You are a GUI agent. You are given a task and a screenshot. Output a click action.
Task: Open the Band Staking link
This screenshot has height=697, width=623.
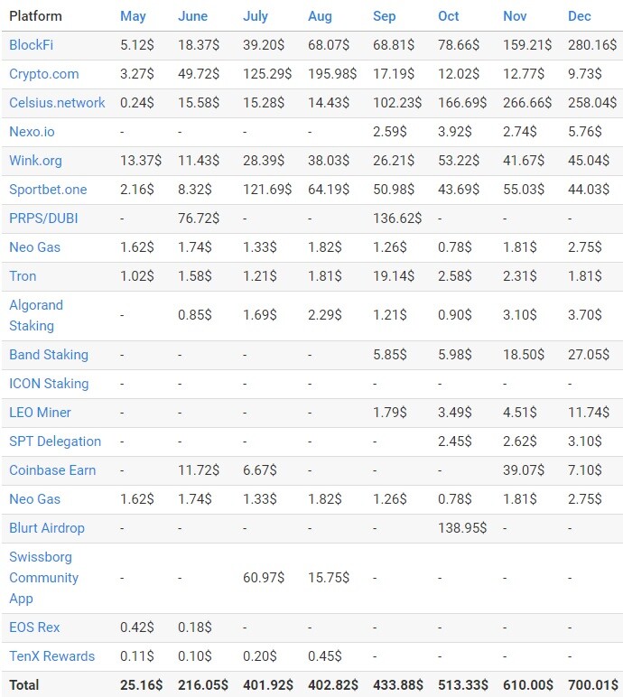tap(49, 355)
